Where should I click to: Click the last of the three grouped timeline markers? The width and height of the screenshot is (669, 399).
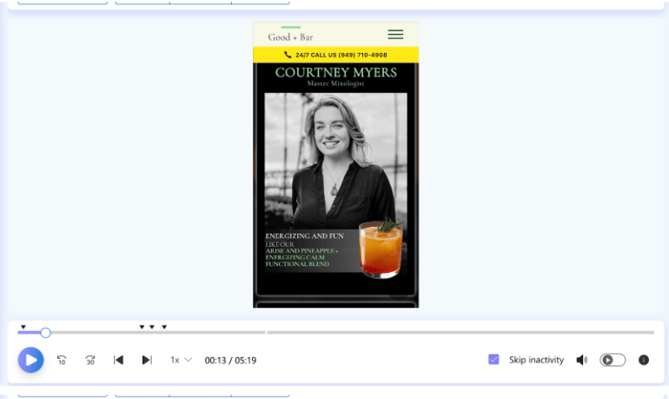pos(164,327)
